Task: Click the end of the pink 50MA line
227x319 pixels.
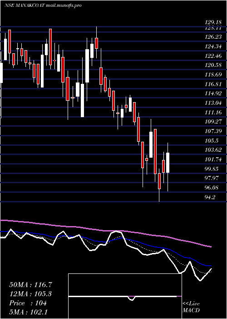Action: coord(211,247)
